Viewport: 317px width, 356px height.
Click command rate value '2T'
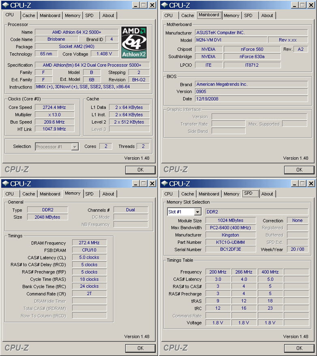(x=89, y=293)
